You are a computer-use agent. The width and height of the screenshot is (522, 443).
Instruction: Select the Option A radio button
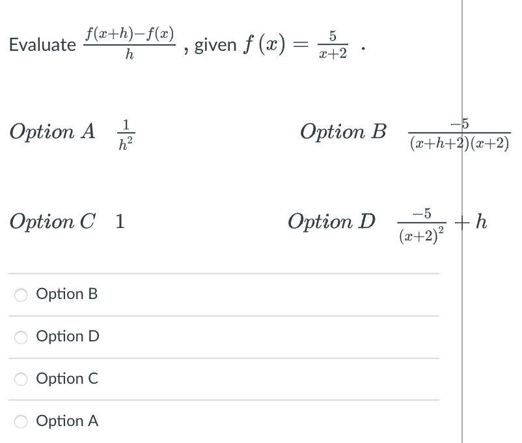[20, 422]
